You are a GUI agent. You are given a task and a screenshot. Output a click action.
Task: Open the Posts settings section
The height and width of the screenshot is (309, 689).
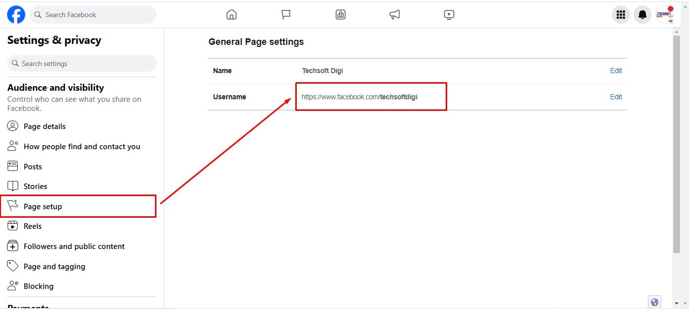coord(33,167)
